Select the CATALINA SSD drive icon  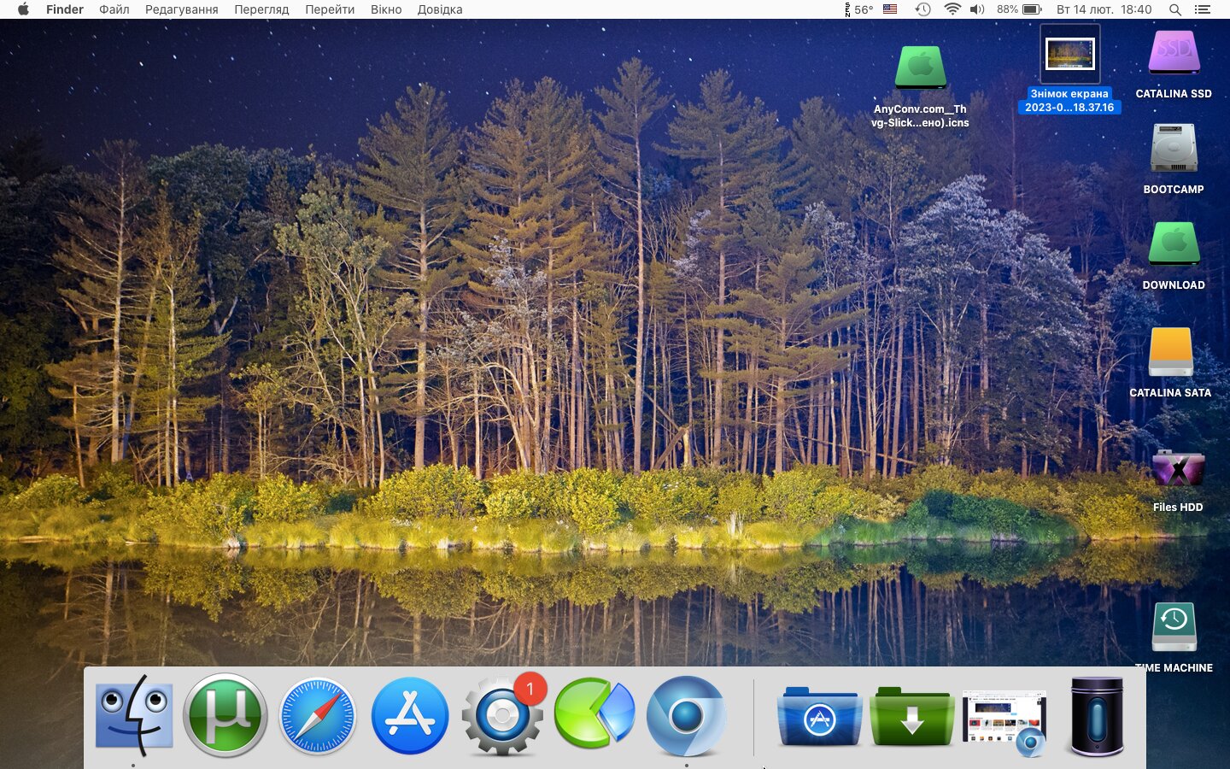click(1174, 55)
